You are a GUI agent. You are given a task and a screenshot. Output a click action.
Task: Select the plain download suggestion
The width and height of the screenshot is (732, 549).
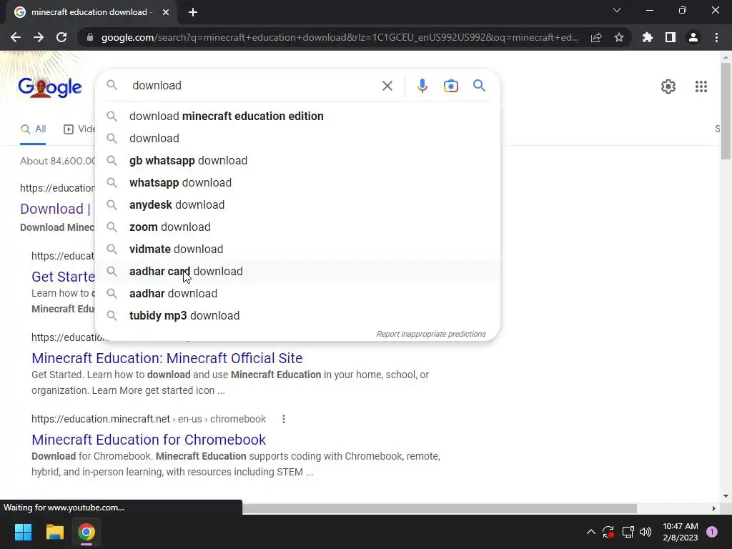[x=297, y=138]
